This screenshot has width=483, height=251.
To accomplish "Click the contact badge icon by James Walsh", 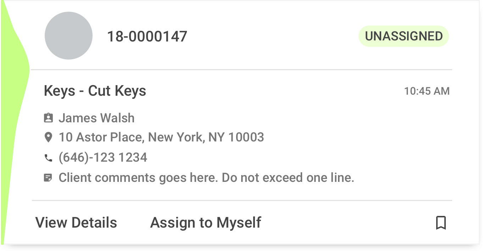I will point(48,118).
